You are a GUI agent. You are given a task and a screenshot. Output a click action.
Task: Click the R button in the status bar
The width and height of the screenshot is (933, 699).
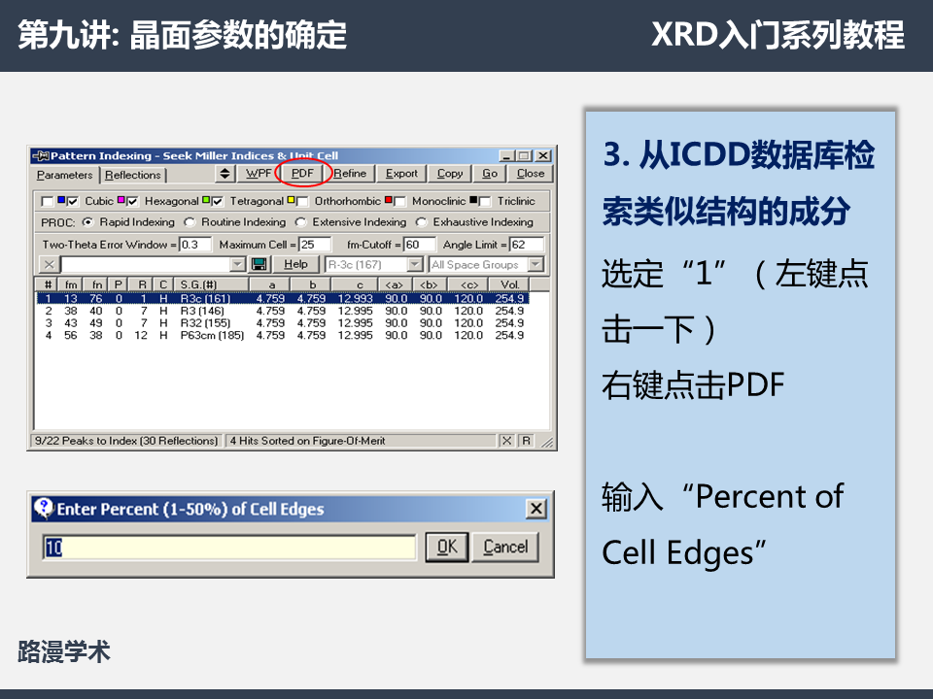point(526,441)
